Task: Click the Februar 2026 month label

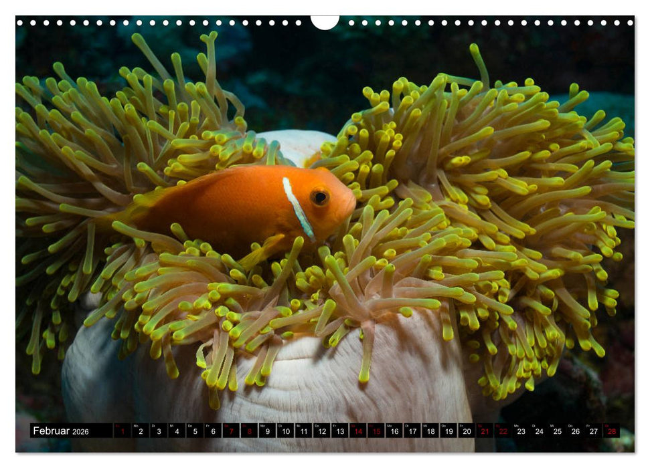Action: 61,431
